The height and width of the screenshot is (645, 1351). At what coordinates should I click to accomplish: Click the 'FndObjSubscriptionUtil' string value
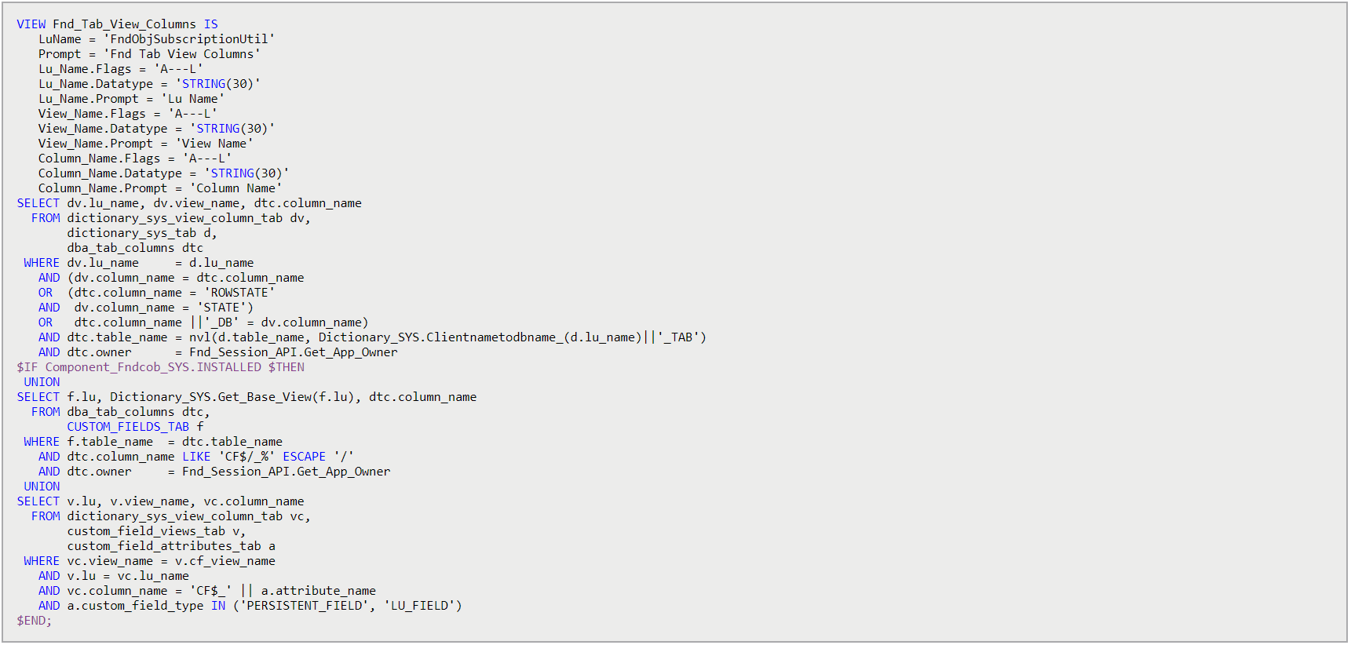pos(189,39)
